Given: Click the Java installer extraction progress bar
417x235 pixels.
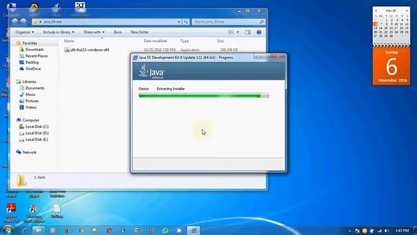Looking at the screenshot, I should pyautogui.click(x=204, y=96).
